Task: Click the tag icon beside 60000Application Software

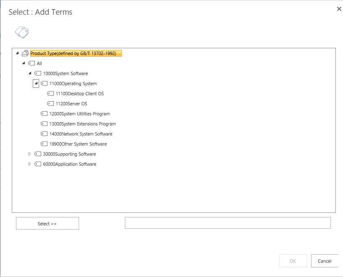Action: point(38,164)
